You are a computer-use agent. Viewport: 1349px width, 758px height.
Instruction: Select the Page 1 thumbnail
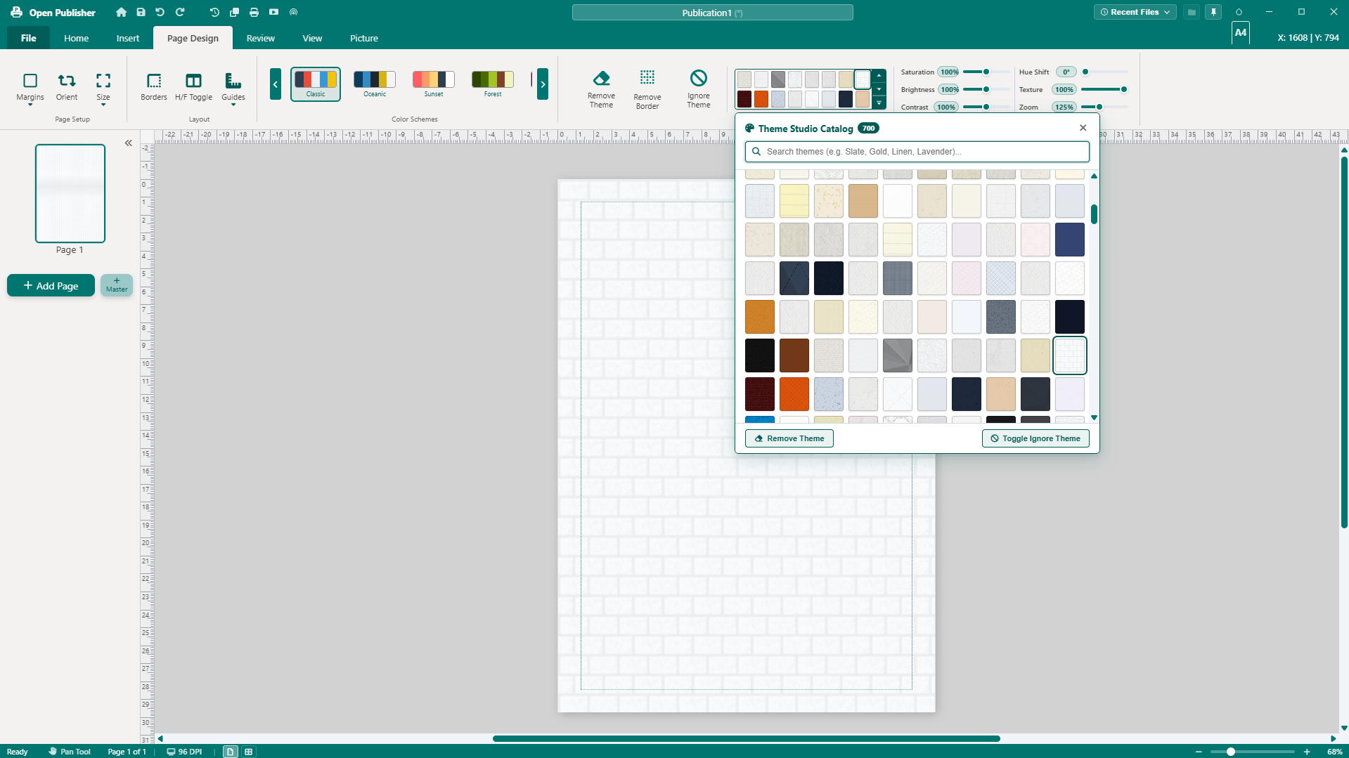pyautogui.click(x=70, y=193)
